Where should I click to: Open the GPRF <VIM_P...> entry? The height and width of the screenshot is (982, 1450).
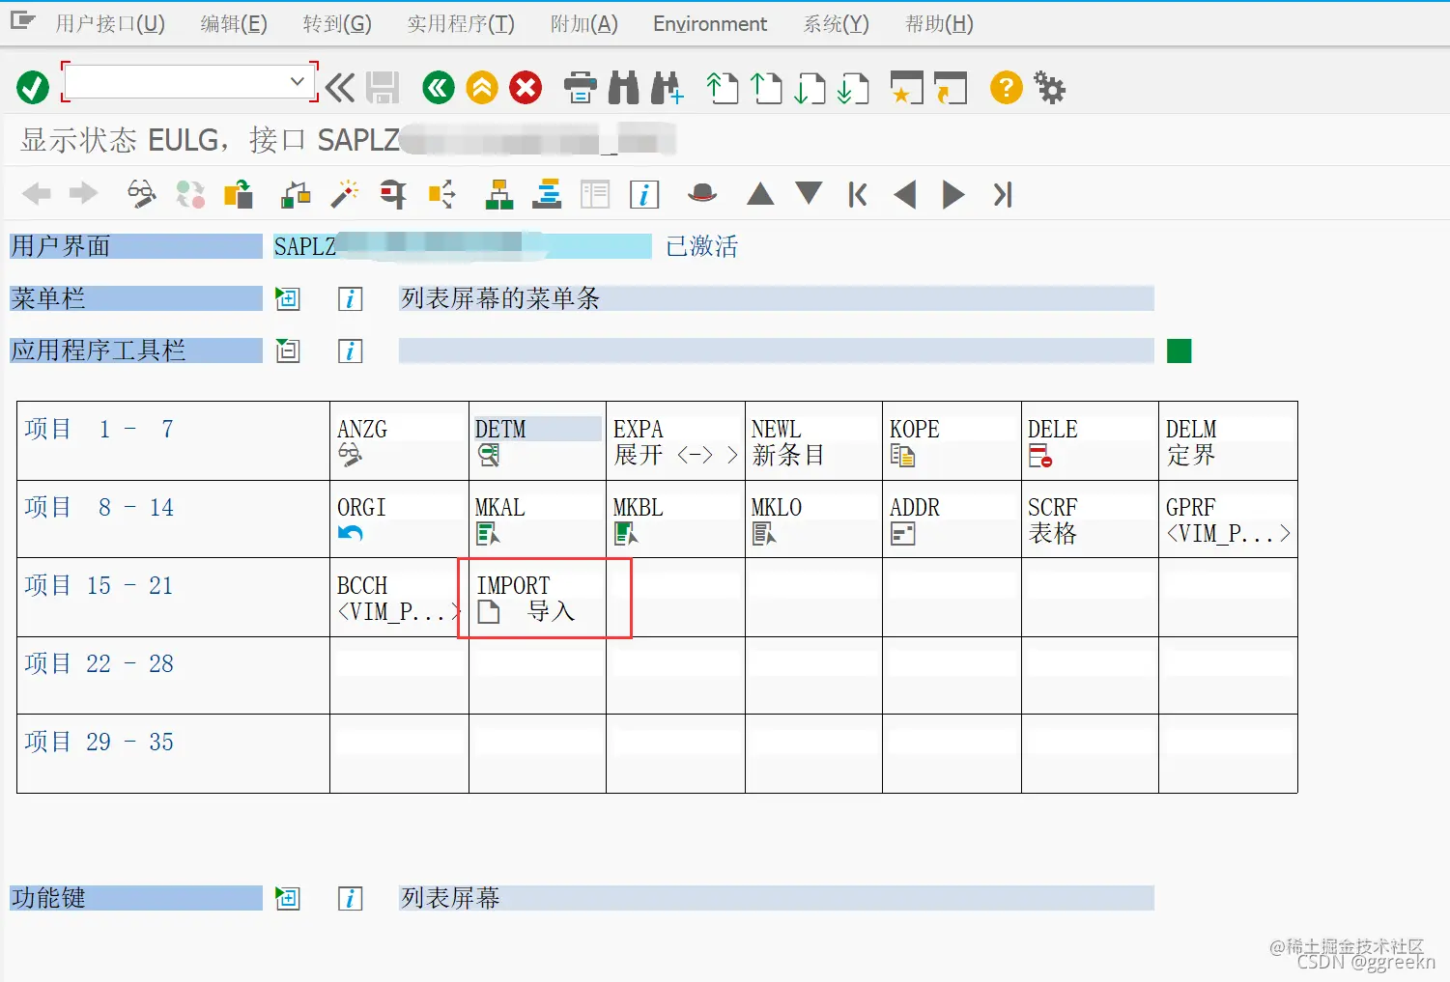pyautogui.click(x=1227, y=519)
